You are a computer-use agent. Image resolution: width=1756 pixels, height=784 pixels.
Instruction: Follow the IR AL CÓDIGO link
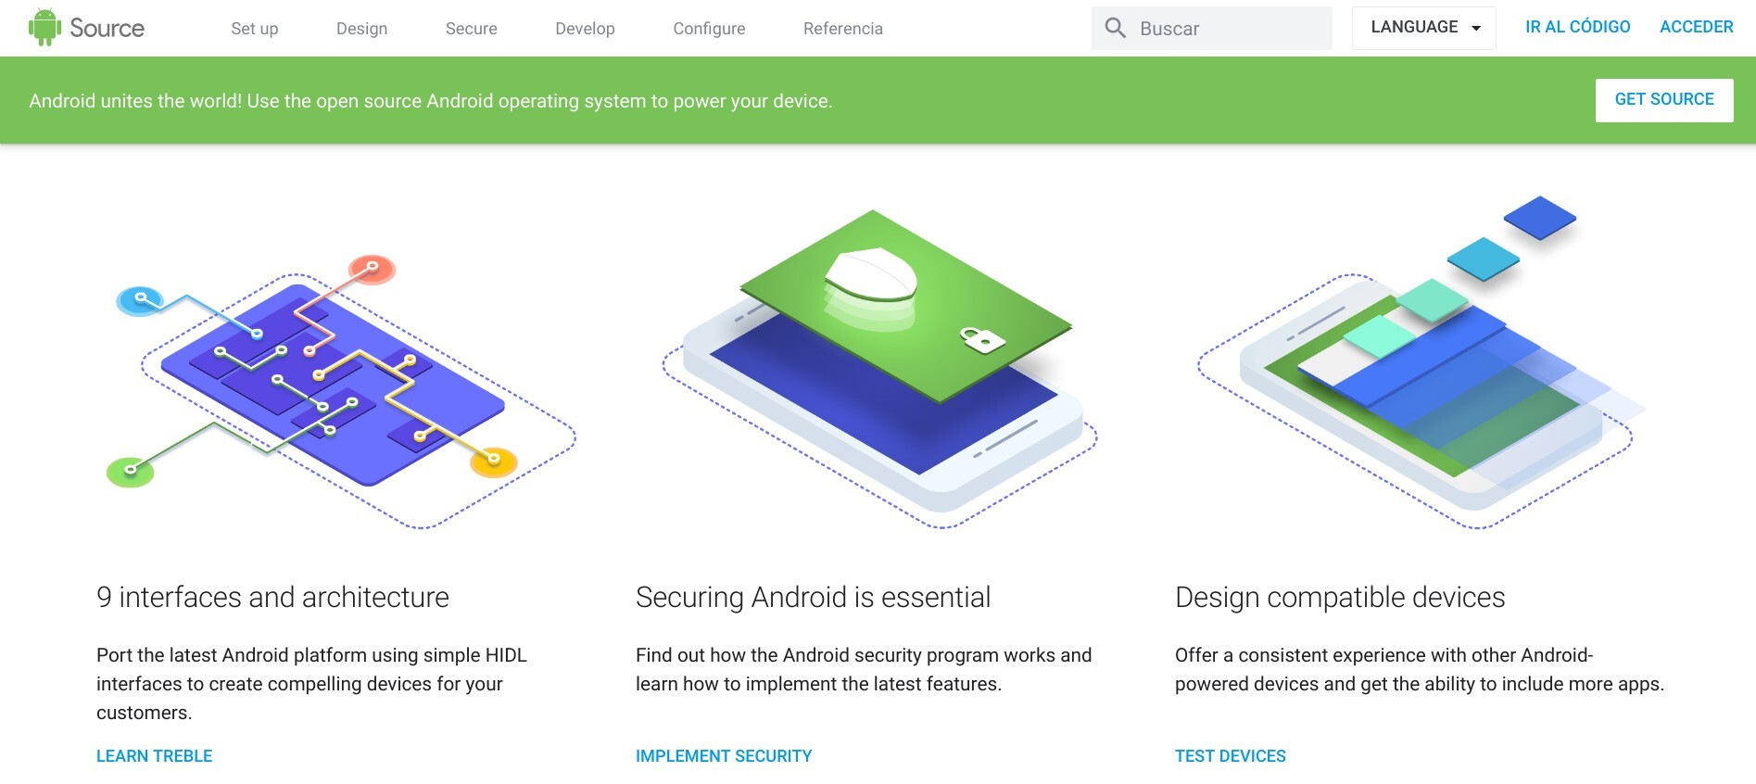tap(1578, 27)
